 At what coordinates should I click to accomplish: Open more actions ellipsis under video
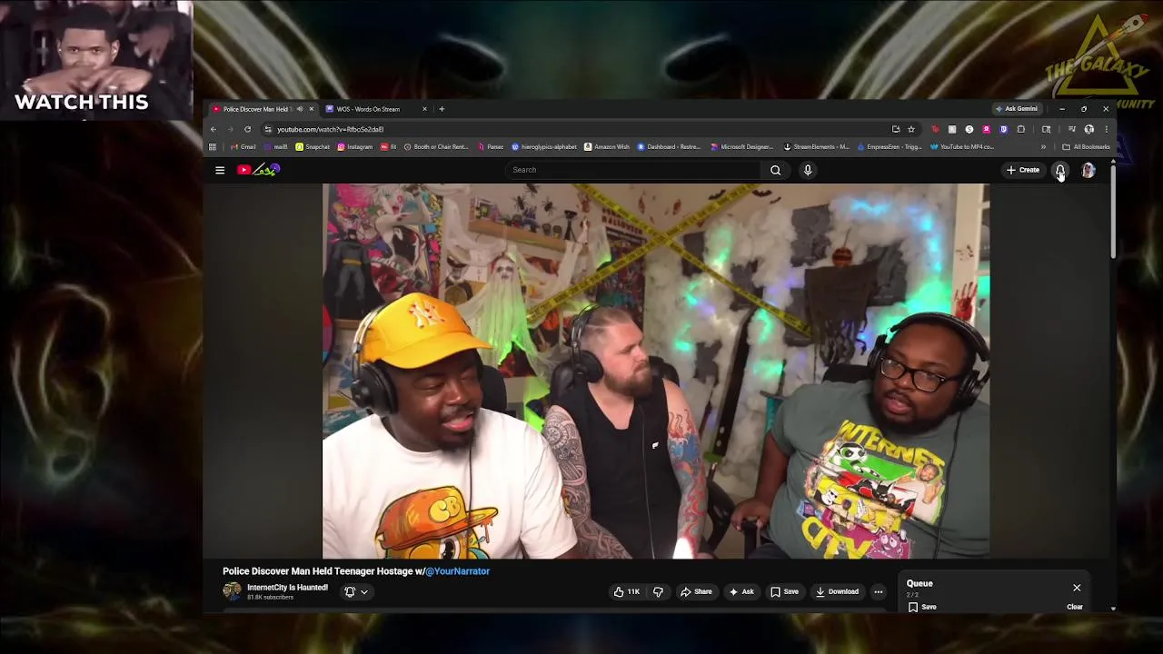pos(878,591)
